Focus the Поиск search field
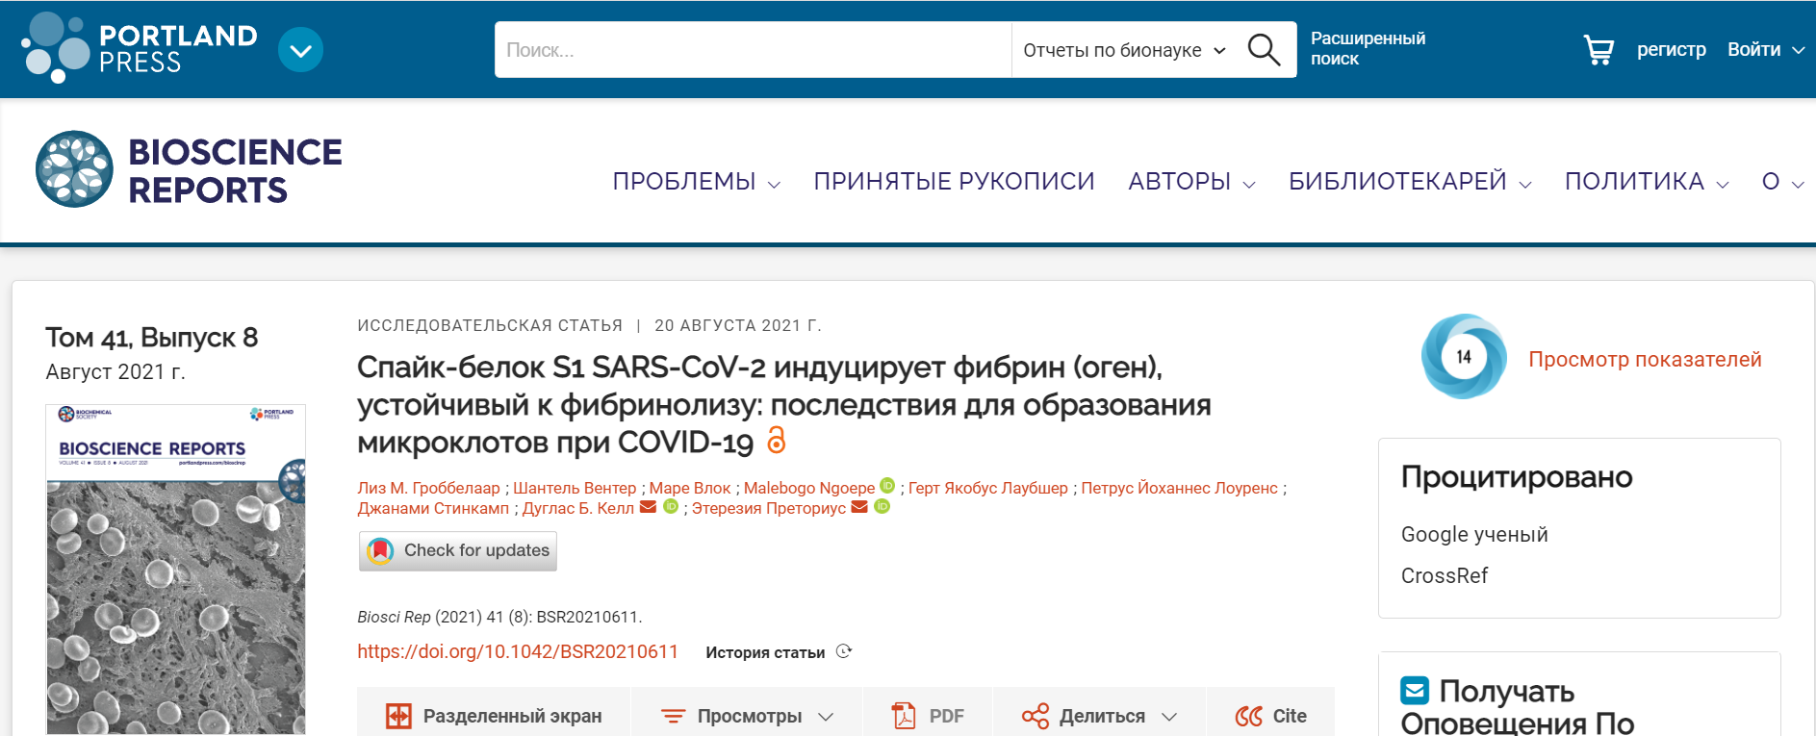The width and height of the screenshot is (1816, 736). pyautogui.click(x=753, y=50)
